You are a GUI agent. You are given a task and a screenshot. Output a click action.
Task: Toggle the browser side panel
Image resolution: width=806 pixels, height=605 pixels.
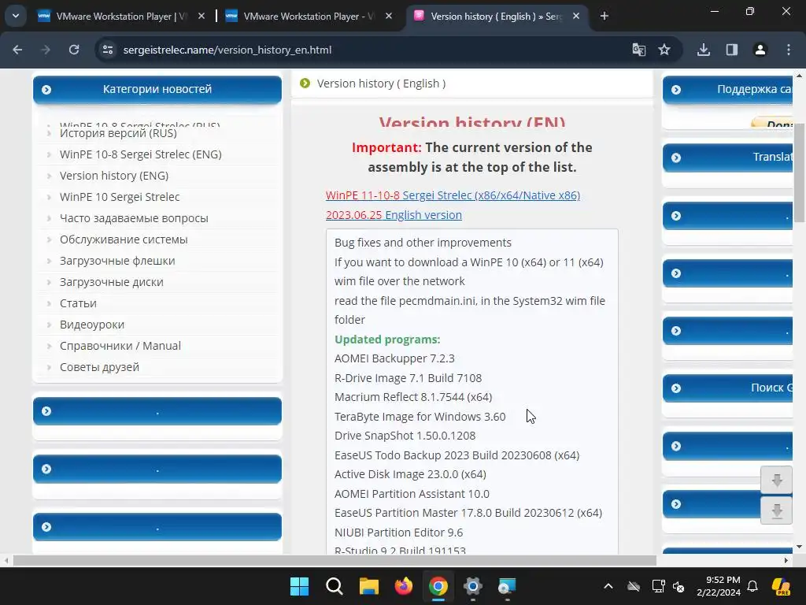(x=732, y=50)
